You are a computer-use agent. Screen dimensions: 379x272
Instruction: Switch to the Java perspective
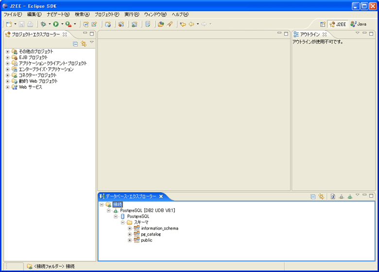click(359, 24)
